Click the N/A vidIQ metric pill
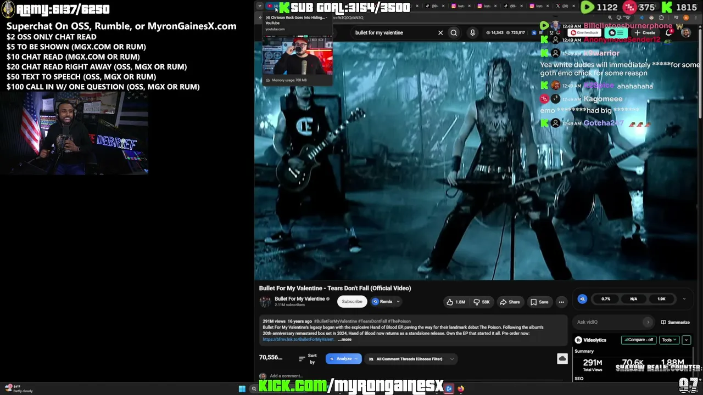The image size is (703, 395). coord(633,299)
